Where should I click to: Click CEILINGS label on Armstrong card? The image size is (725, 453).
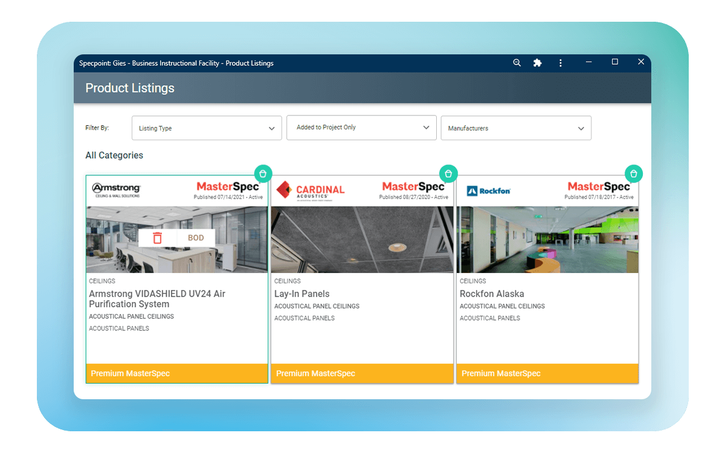(102, 281)
